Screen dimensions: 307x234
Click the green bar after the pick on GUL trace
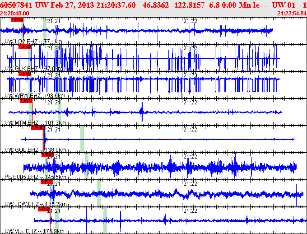coord(82,139)
